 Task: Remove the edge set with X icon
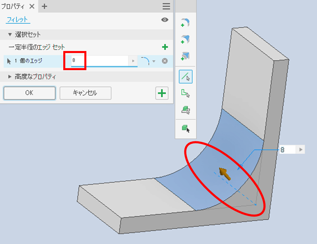(x=165, y=61)
